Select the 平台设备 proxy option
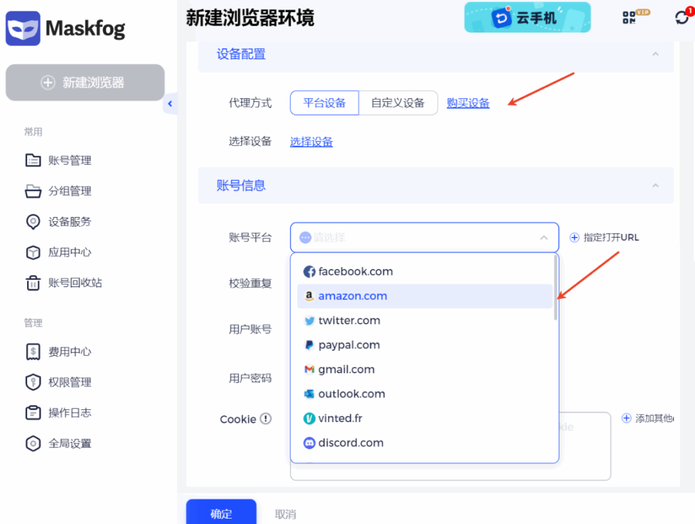Screen dimensions: 695x524 coord(324,103)
